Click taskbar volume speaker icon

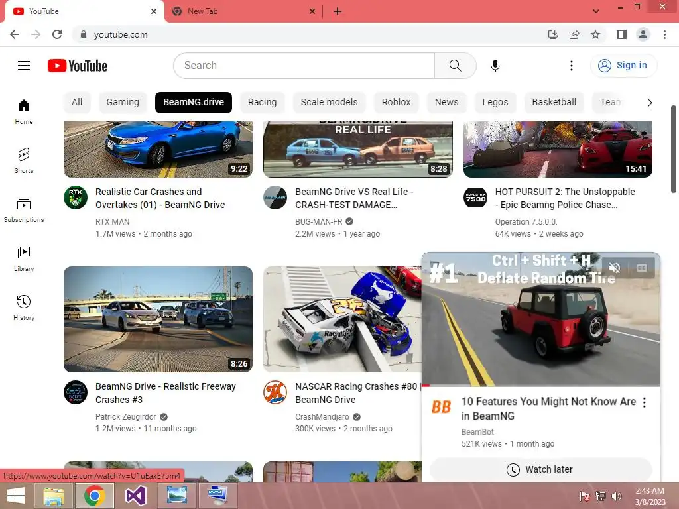coord(616,496)
